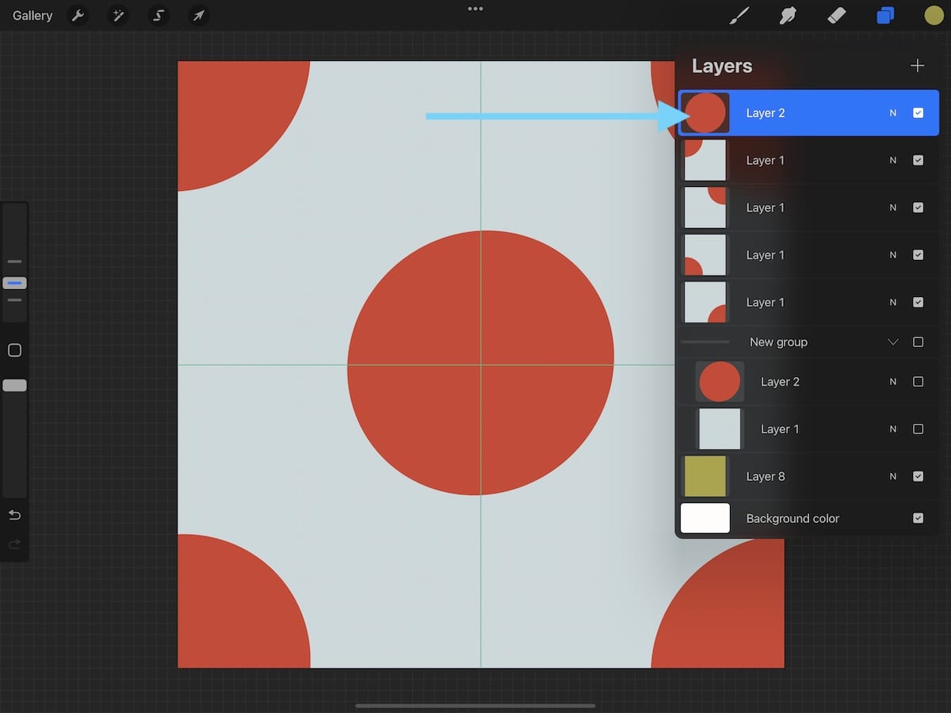Screen dimensions: 951x713
Task: Open blend mode N of grouped Layer 2
Action: (x=893, y=382)
